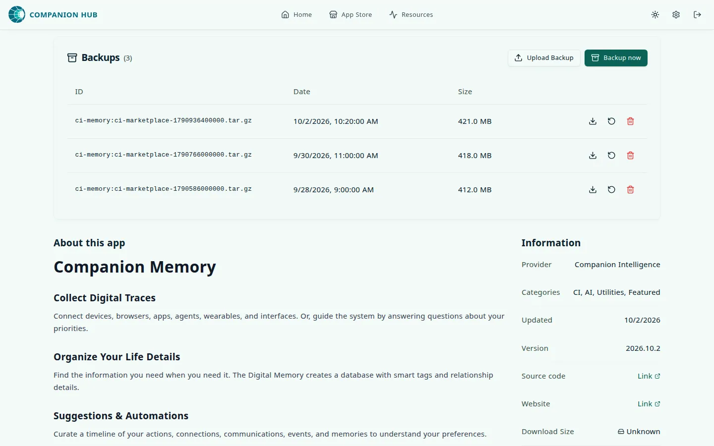Toggle the light/dark theme sun icon
Screen dimensions: 714x446
(x=655, y=15)
